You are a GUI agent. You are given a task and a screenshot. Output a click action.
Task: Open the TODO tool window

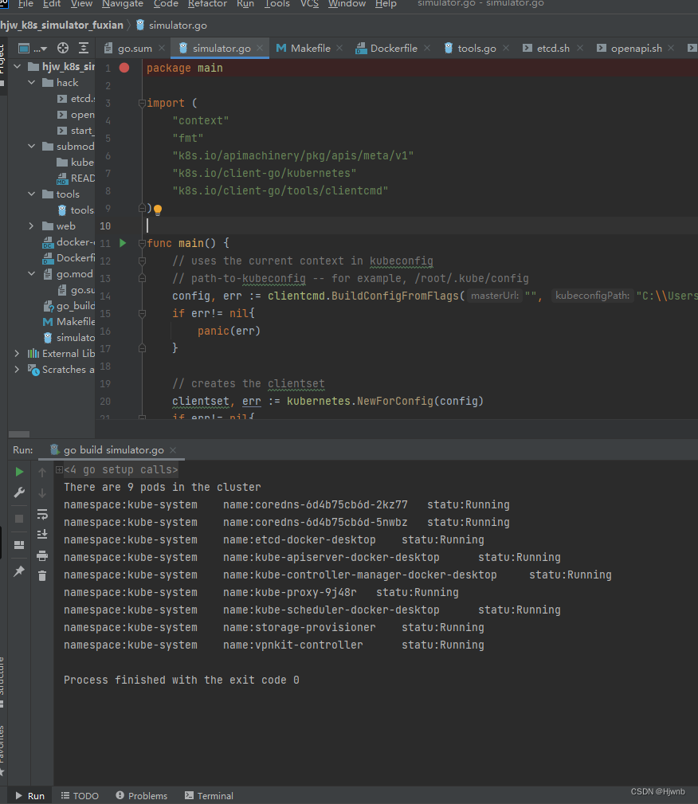click(80, 796)
